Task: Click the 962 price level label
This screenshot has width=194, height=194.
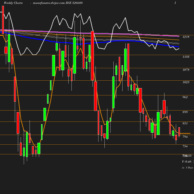Action: pos(185,97)
